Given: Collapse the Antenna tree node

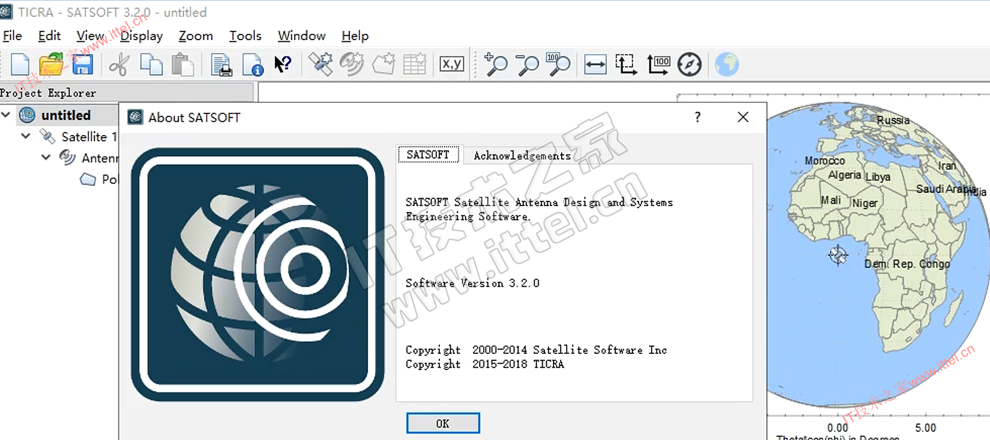Looking at the screenshot, I should 46,157.
